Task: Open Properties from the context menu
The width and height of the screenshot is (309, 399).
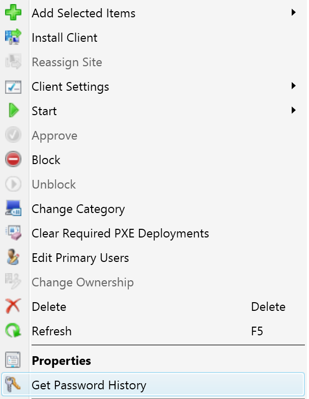Action: point(61,361)
